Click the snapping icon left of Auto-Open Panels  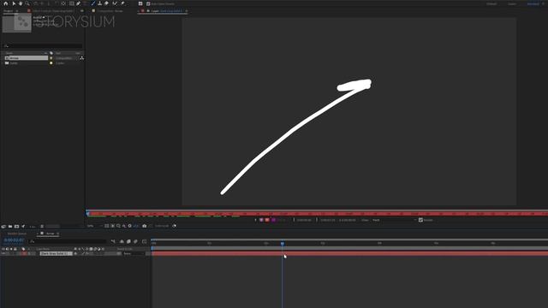[x=140, y=3]
